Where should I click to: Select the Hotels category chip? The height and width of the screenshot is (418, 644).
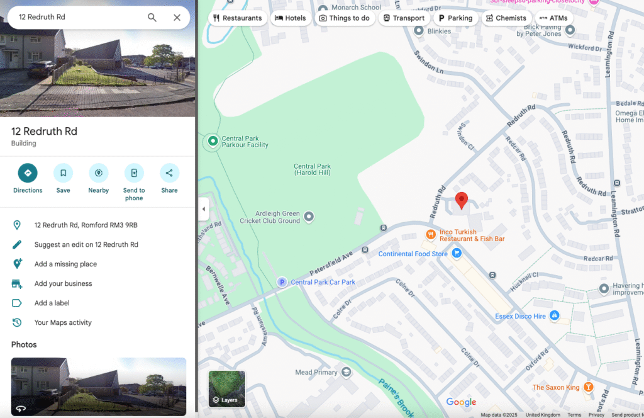(291, 18)
